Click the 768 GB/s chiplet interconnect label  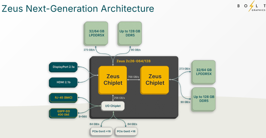pos(134,77)
